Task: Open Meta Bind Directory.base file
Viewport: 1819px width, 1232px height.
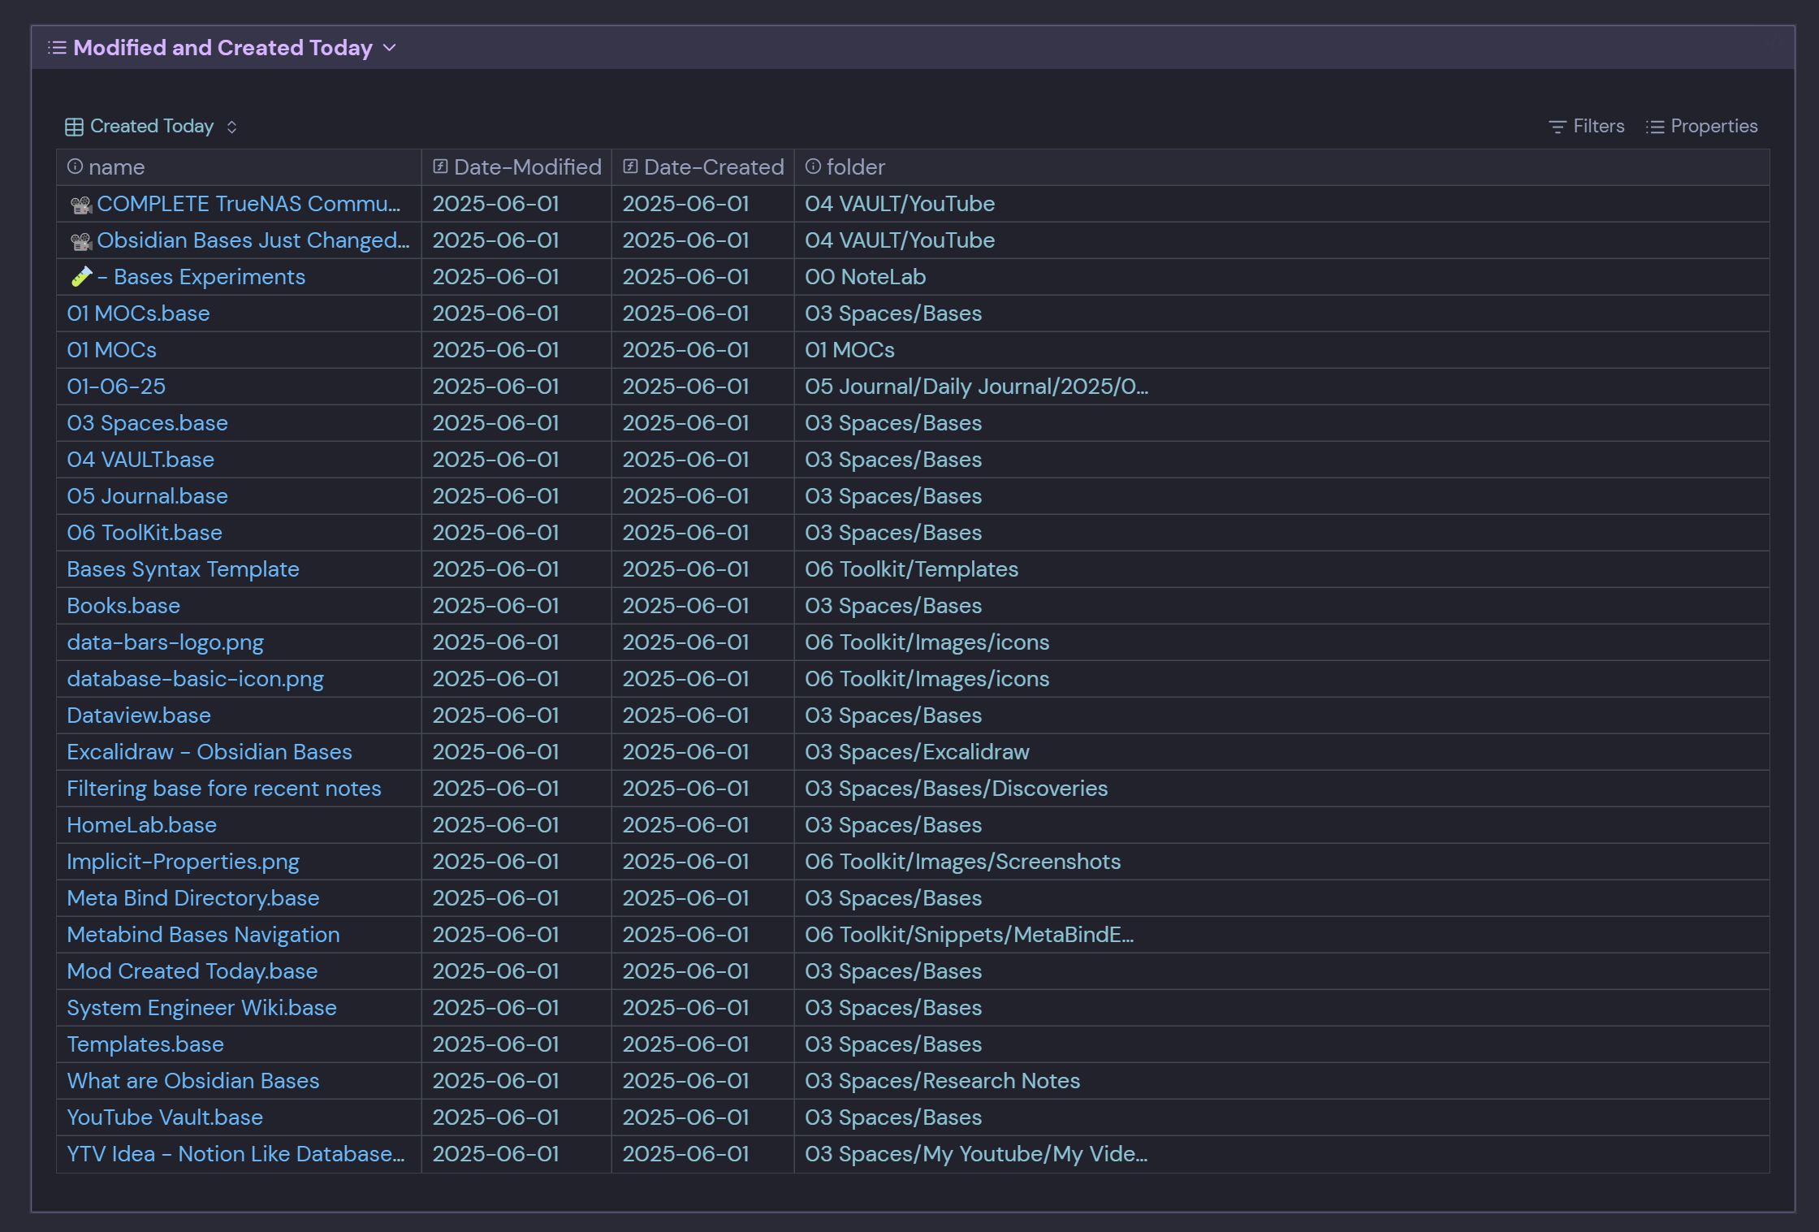Action: click(193, 898)
